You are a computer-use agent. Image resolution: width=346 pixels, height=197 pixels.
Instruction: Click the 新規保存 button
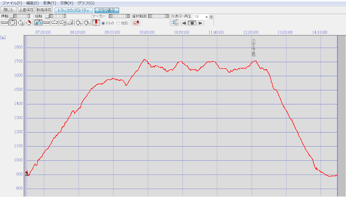coord(44,10)
